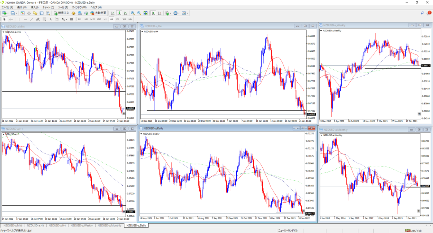Show the Navigator panel star-folder icon

point(35,13)
